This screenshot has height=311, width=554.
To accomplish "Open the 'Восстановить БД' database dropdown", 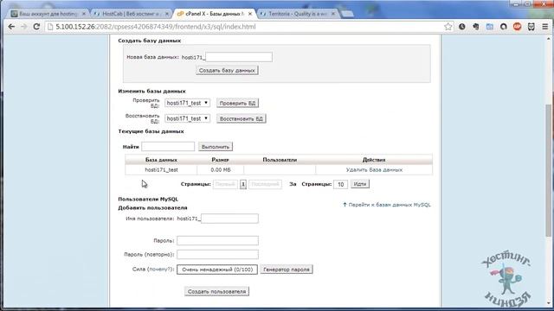I will [187, 118].
